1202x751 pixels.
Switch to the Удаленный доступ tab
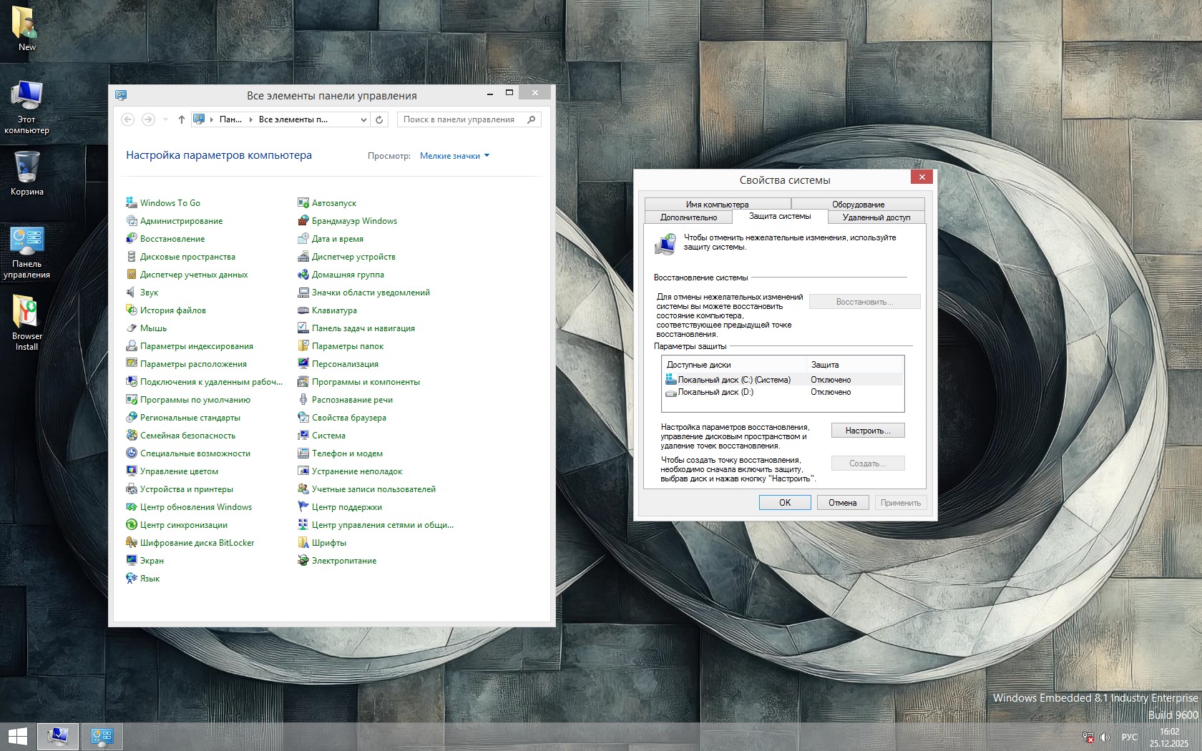[876, 217]
